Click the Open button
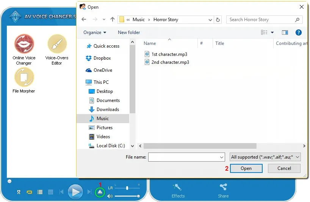This screenshot has height=202, width=310. tap(246, 168)
